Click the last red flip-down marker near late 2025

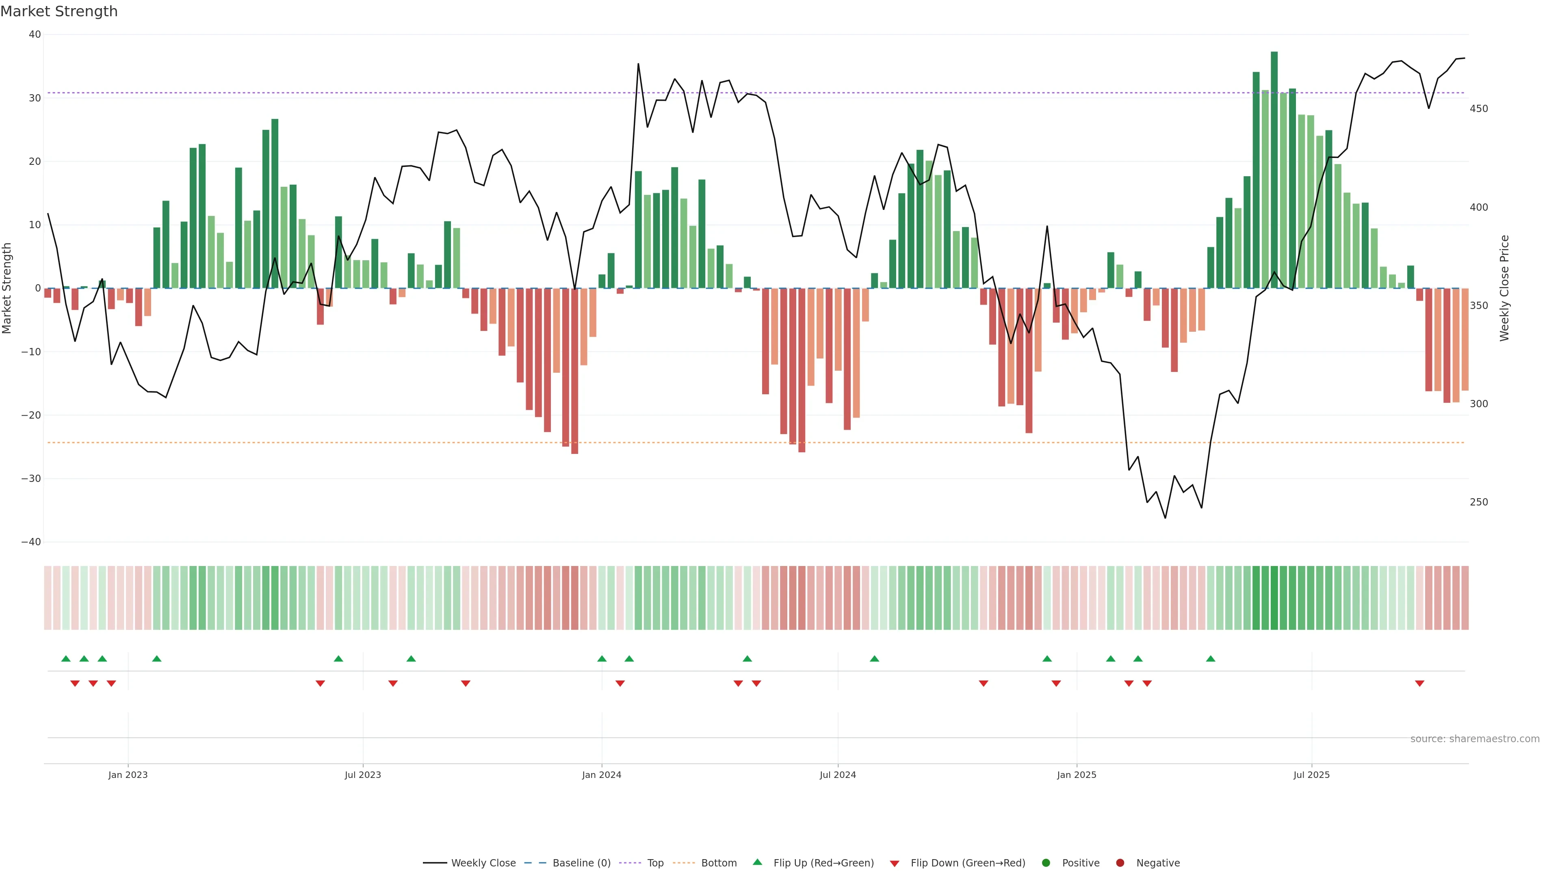click(x=1419, y=683)
